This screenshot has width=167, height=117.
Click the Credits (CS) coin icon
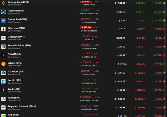click(3, 90)
